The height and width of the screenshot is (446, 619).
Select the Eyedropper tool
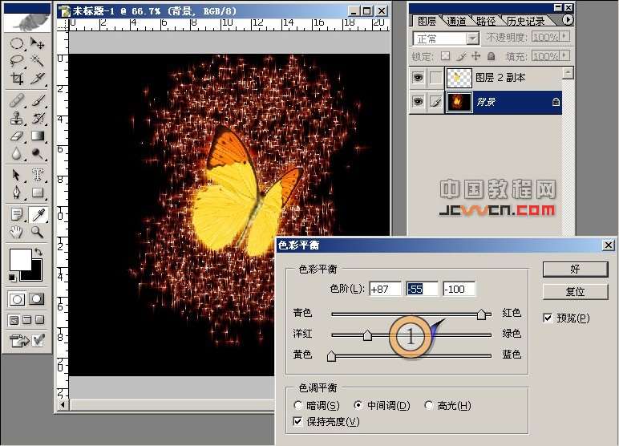tap(37, 214)
